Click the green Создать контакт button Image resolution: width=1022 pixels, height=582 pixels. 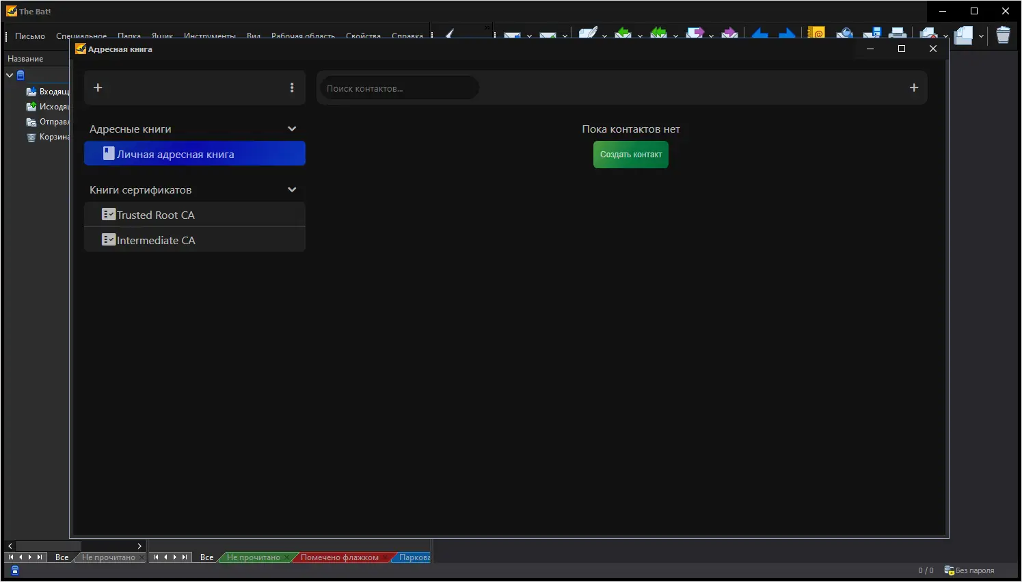[631, 155]
